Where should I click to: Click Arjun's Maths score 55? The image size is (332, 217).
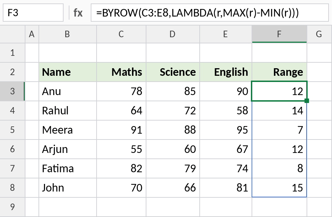coord(121,149)
